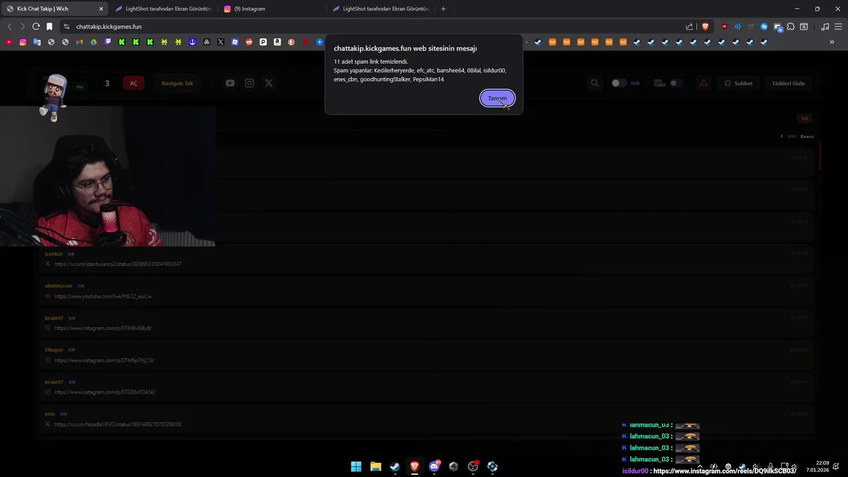Open the x.com/NoodleVEVO status link
The height and width of the screenshot is (477, 848).
click(118, 424)
